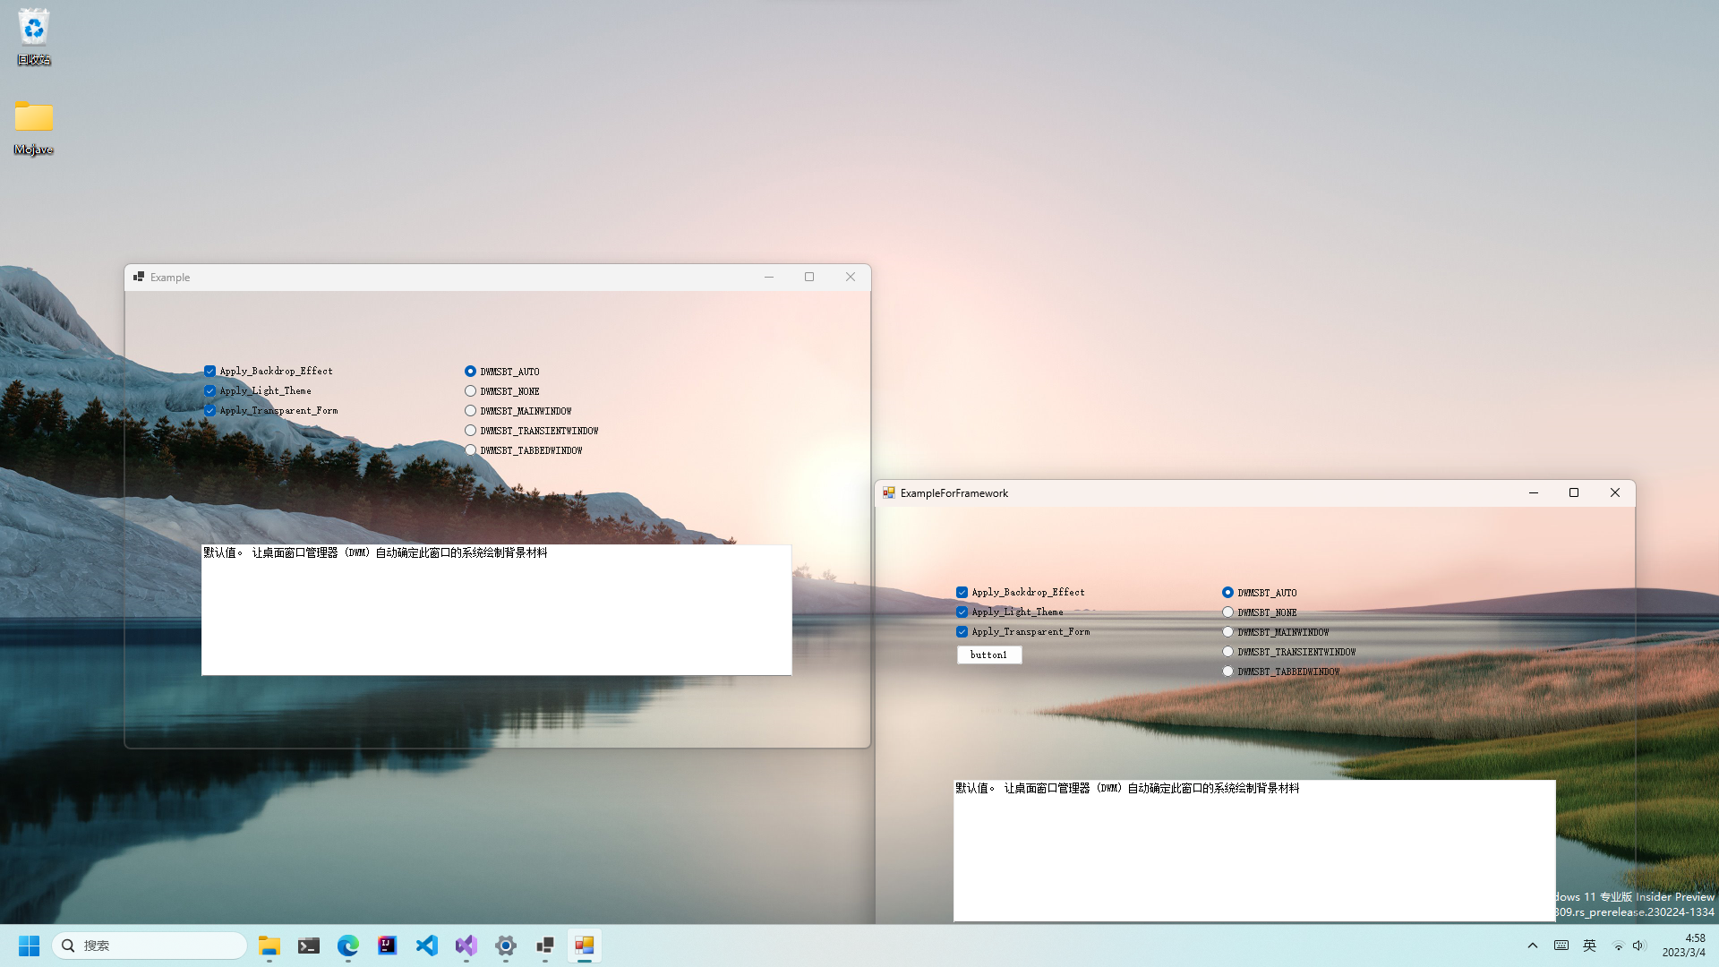Expand hidden icons in the system tray

click(1532, 945)
